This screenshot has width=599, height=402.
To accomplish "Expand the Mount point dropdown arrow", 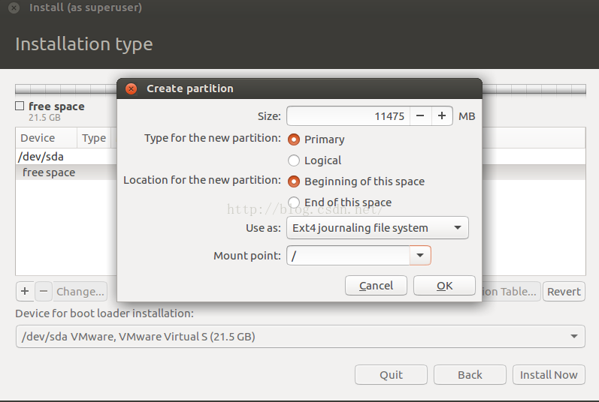I will tap(420, 255).
